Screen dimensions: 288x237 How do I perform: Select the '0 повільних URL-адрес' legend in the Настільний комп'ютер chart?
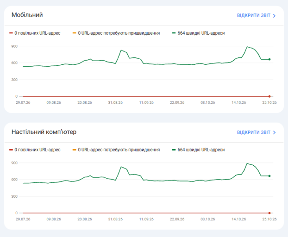[35, 150]
